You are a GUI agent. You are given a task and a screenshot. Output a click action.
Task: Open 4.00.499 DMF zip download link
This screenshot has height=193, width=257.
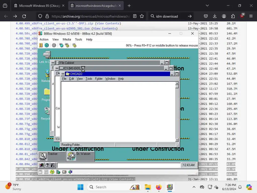[x=54, y=23]
